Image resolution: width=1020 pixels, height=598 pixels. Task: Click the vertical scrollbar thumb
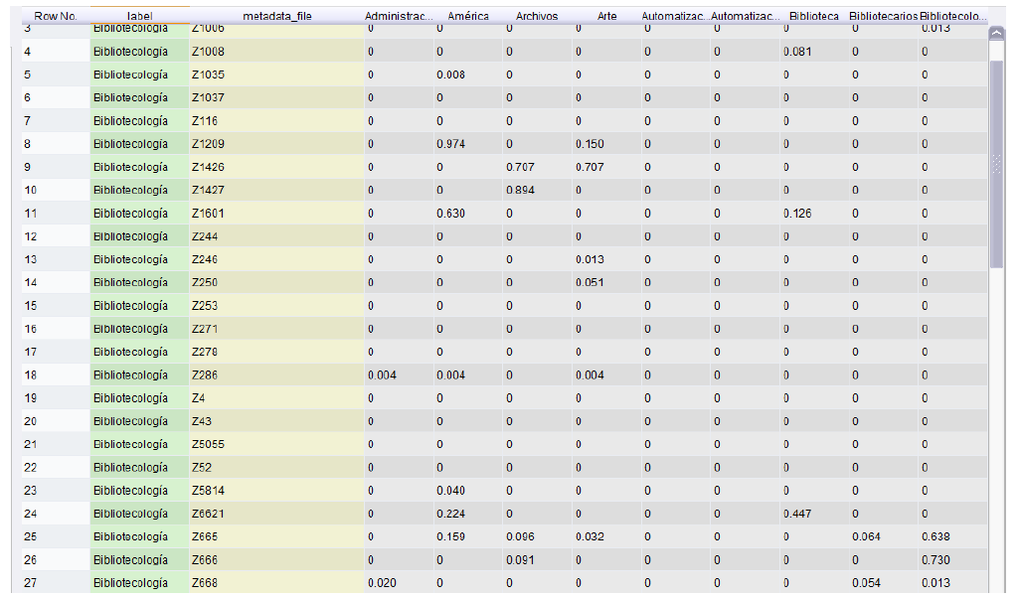(996, 159)
